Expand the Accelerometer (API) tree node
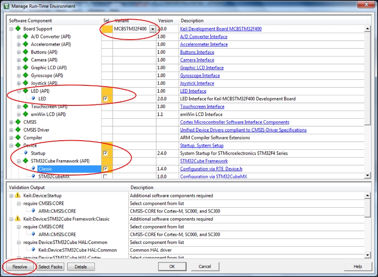This screenshot has height=277, width=378. [x=19, y=44]
